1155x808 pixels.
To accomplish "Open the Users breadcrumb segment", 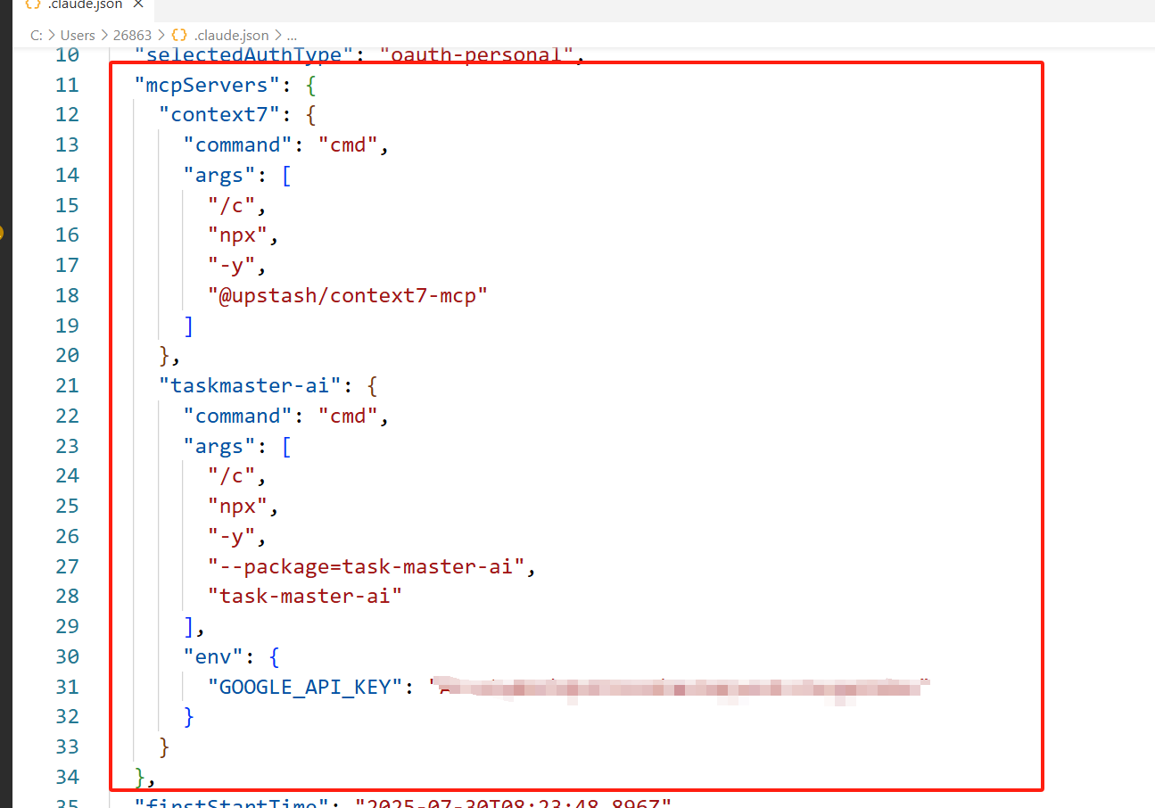I will (x=78, y=36).
